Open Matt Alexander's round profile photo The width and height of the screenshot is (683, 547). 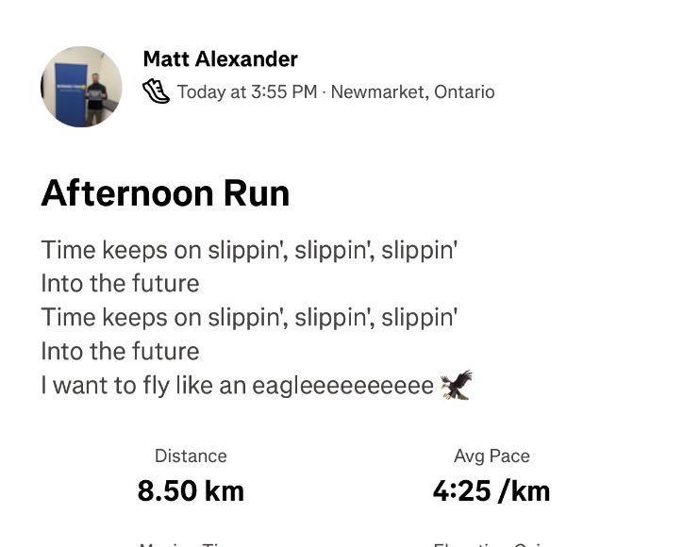[82, 87]
